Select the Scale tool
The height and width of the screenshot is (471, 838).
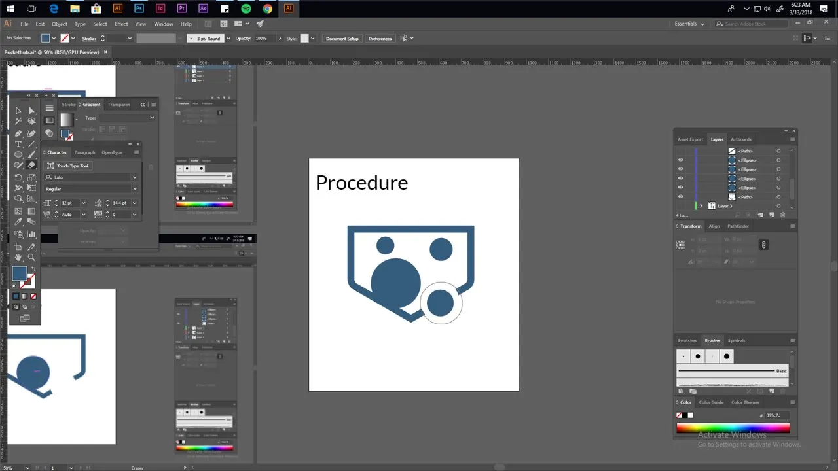click(x=31, y=177)
